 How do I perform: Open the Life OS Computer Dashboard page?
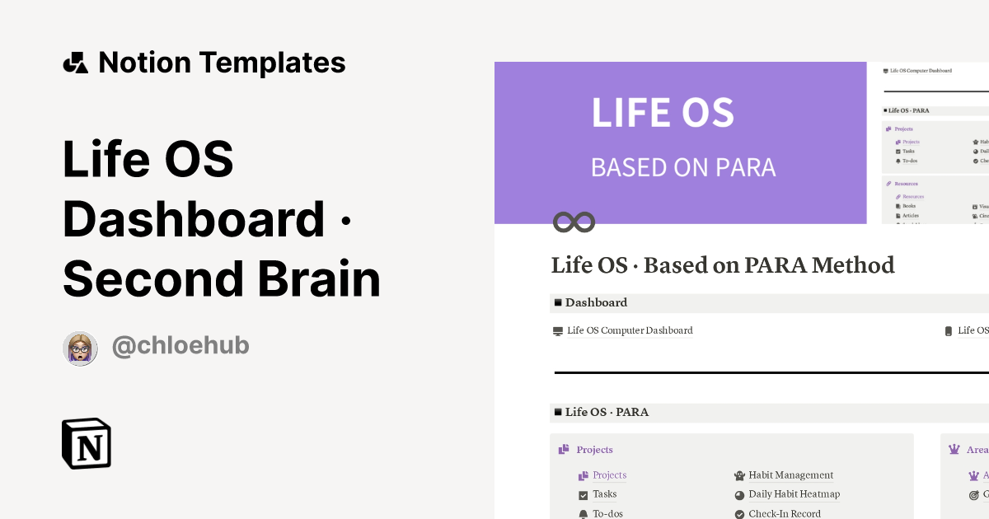(630, 330)
